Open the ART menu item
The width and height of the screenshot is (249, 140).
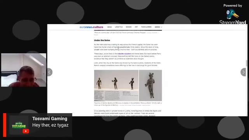click(x=136, y=27)
